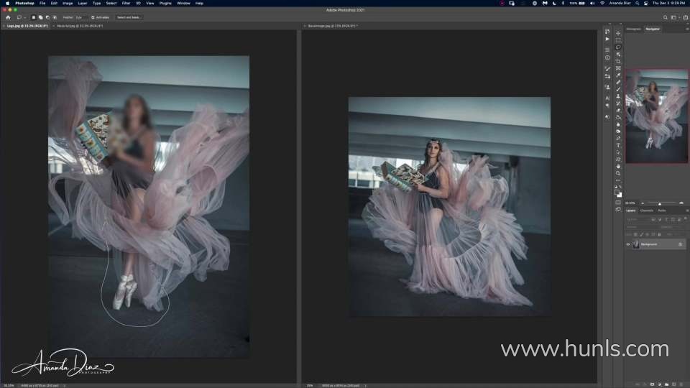Select the Eyedropper tool
The image size is (690, 388).
coord(618,75)
